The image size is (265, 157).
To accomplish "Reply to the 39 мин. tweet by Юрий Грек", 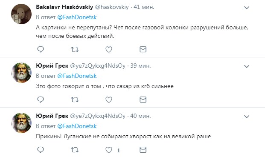I will pyautogui.click(x=41, y=100).
